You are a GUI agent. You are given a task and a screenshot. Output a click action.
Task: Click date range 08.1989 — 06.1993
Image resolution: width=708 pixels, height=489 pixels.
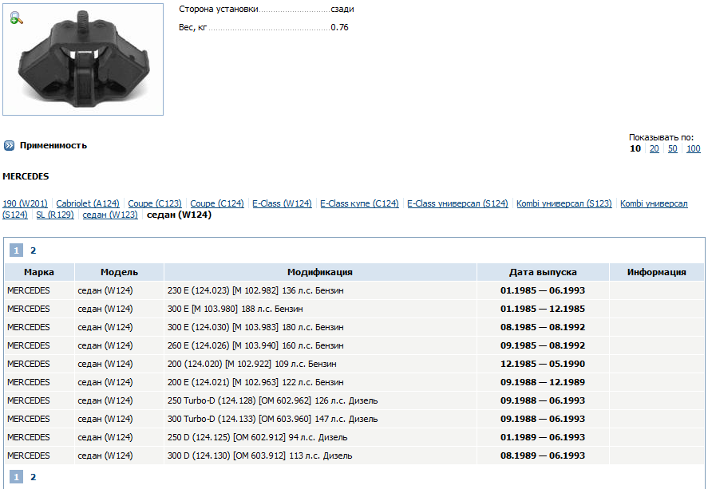pyautogui.click(x=543, y=455)
